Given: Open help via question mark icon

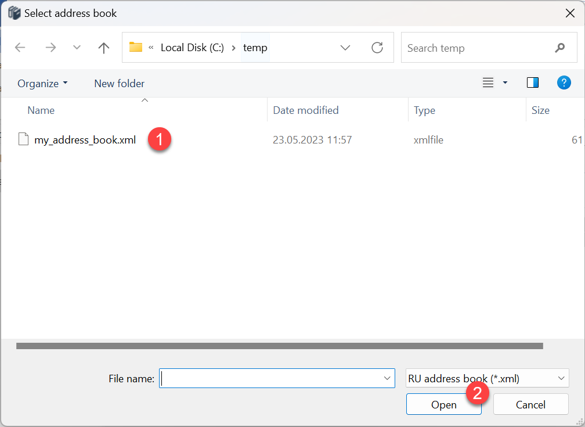Looking at the screenshot, I should coord(564,83).
